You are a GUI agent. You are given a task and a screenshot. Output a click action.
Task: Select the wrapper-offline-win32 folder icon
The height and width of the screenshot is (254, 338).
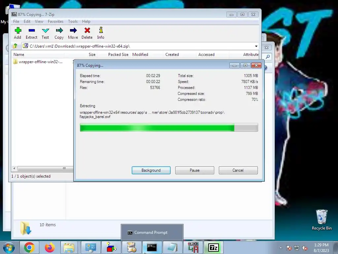[15, 62]
